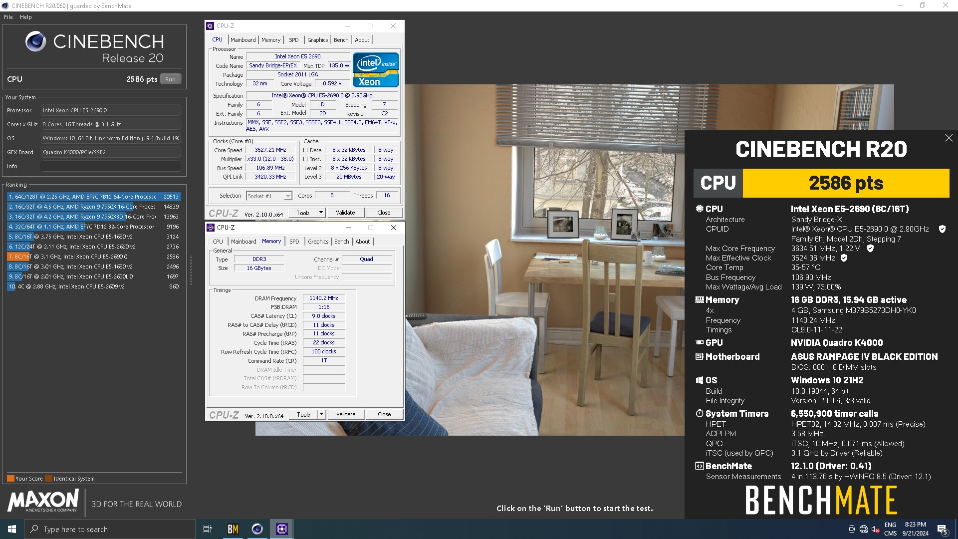Switch to Mainboard tab in upper CPU-Z

coord(243,40)
